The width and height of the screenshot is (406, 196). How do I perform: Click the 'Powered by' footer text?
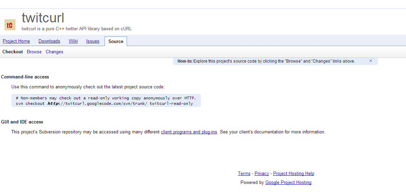coord(252,182)
